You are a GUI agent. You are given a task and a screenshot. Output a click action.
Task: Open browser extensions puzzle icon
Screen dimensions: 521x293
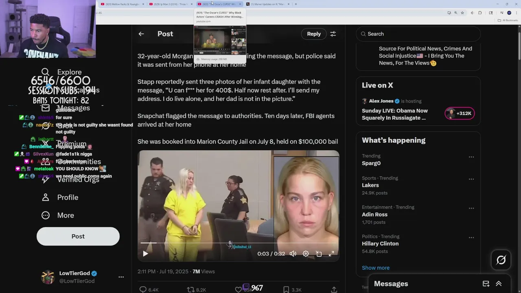(x=480, y=13)
